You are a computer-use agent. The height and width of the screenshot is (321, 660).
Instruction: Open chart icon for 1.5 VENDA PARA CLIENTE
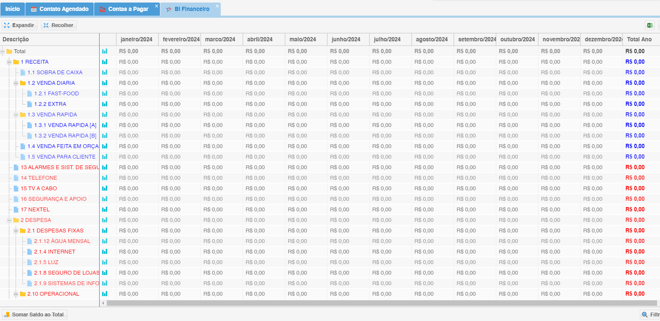click(x=105, y=156)
